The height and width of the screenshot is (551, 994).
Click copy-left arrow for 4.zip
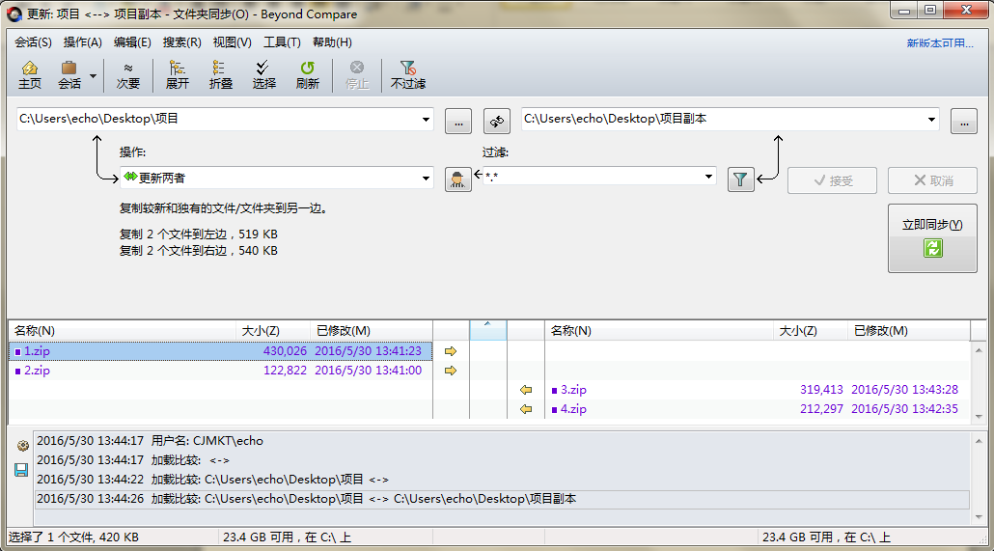pos(526,409)
